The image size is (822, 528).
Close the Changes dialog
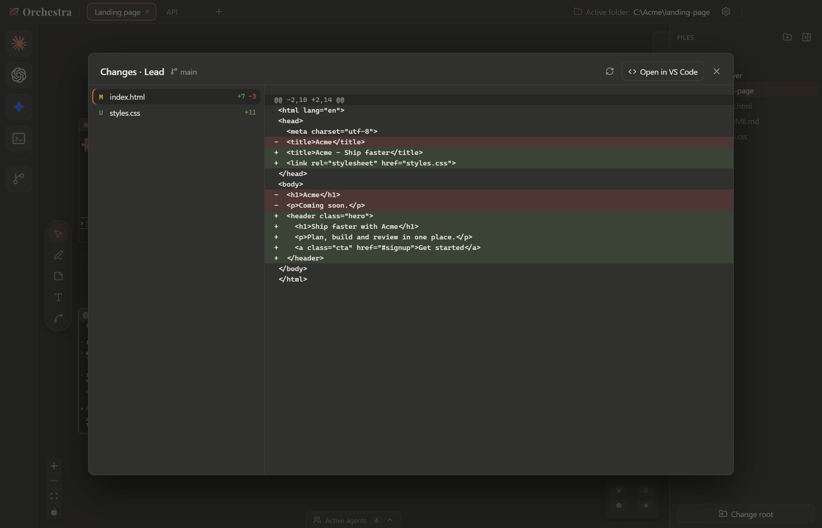coord(716,71)
